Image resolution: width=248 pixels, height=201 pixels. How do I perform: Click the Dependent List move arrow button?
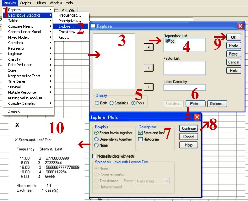(148, 47)
